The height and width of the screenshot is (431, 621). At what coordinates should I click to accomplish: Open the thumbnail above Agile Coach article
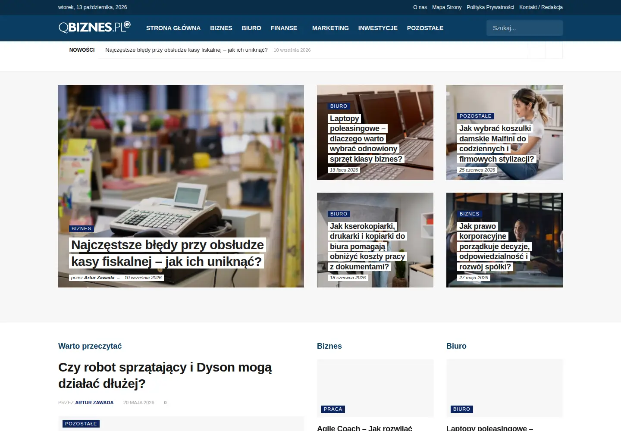click(x=375, y=388)
